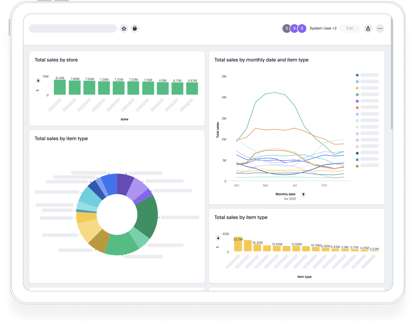
Task: Open Total sales by monthly date title
Action: (x=261, y=60)
